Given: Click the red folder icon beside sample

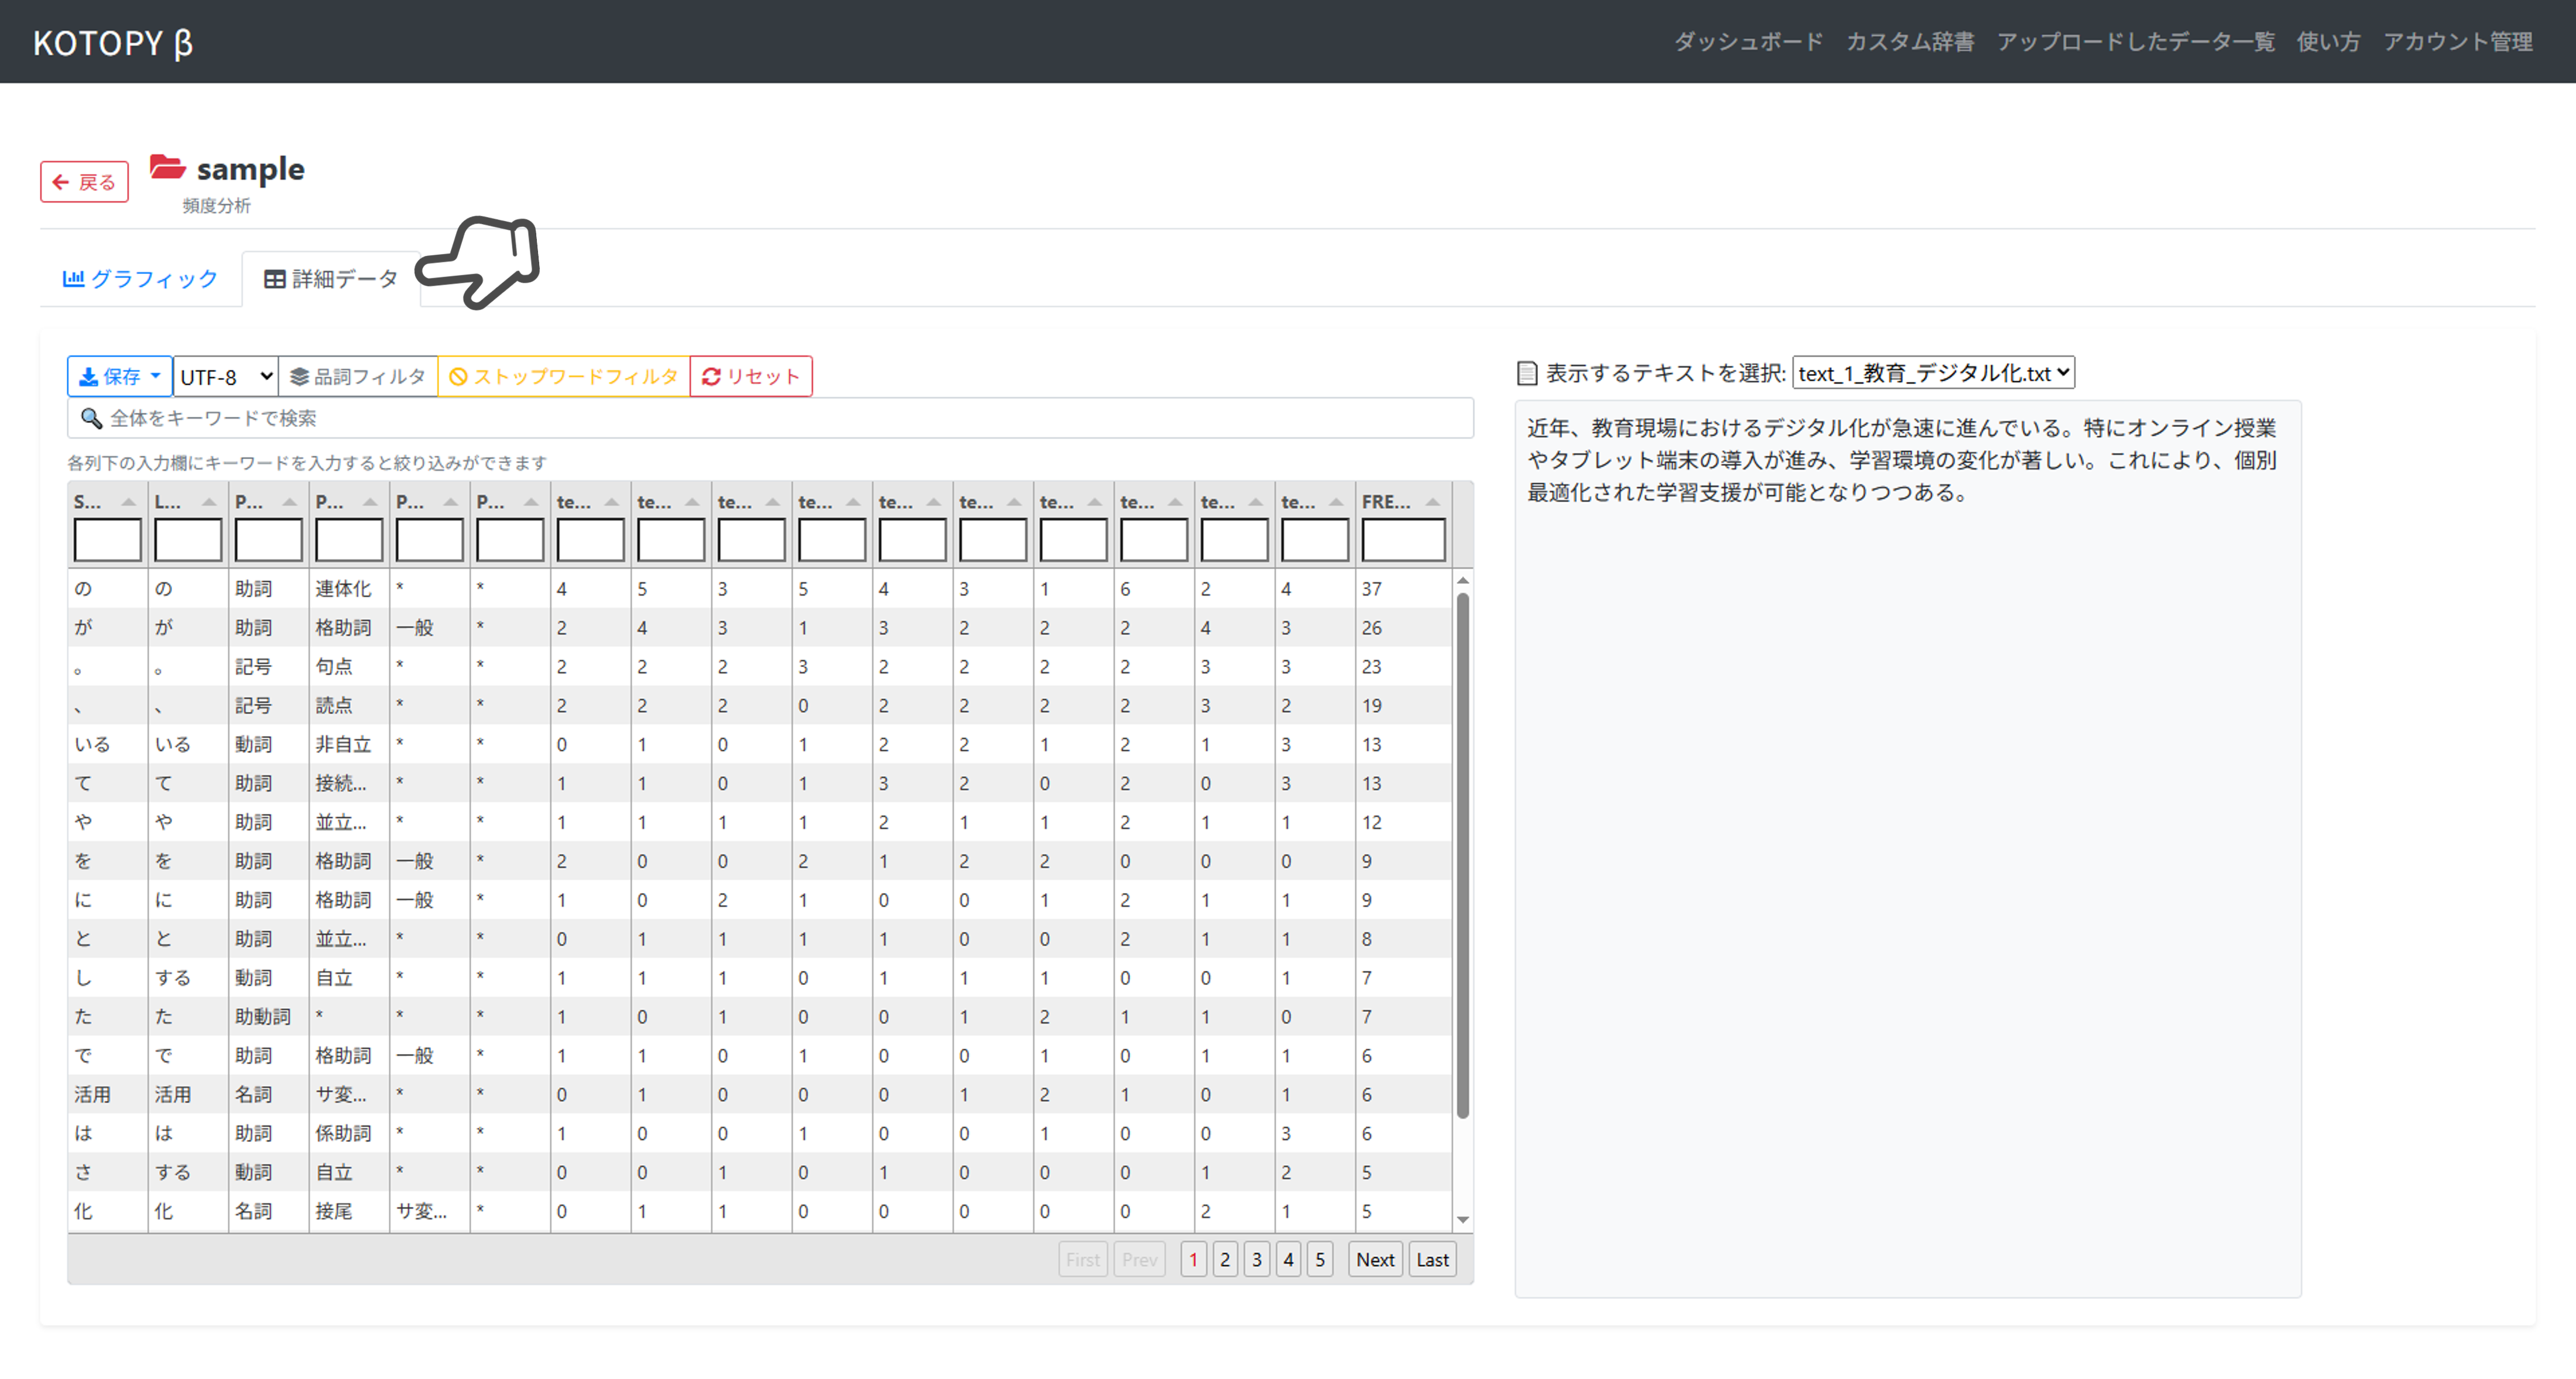Looking at the screenshot, I should pos(167,167).
